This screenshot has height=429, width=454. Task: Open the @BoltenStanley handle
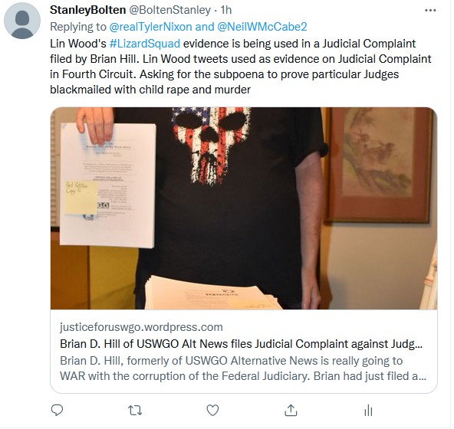click(x=169, y=10)
